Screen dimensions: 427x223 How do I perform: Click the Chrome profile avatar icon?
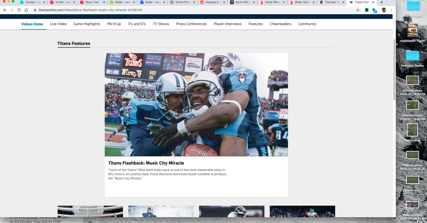(384, 10)
